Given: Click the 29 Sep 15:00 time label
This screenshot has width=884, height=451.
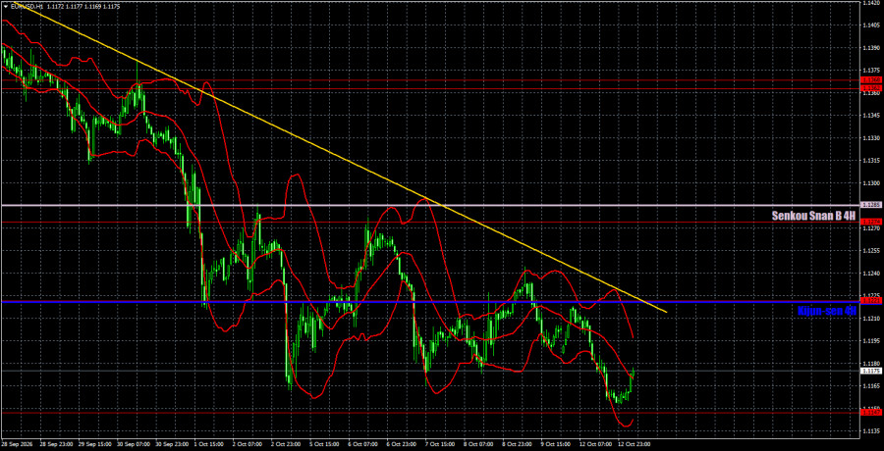Looking at the screenshot, I should coord(94,444).
